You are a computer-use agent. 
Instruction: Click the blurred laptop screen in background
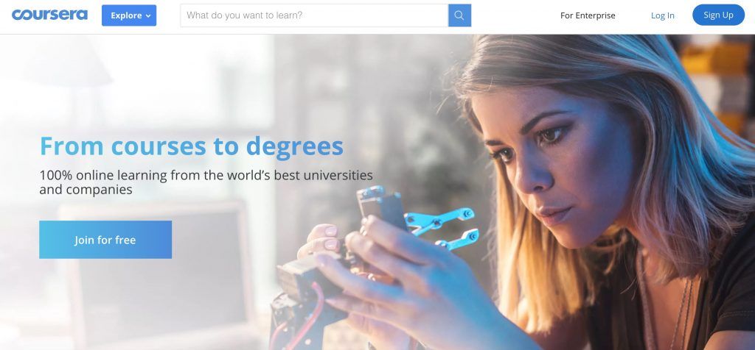pyautogui.click(x=159, y=269)
